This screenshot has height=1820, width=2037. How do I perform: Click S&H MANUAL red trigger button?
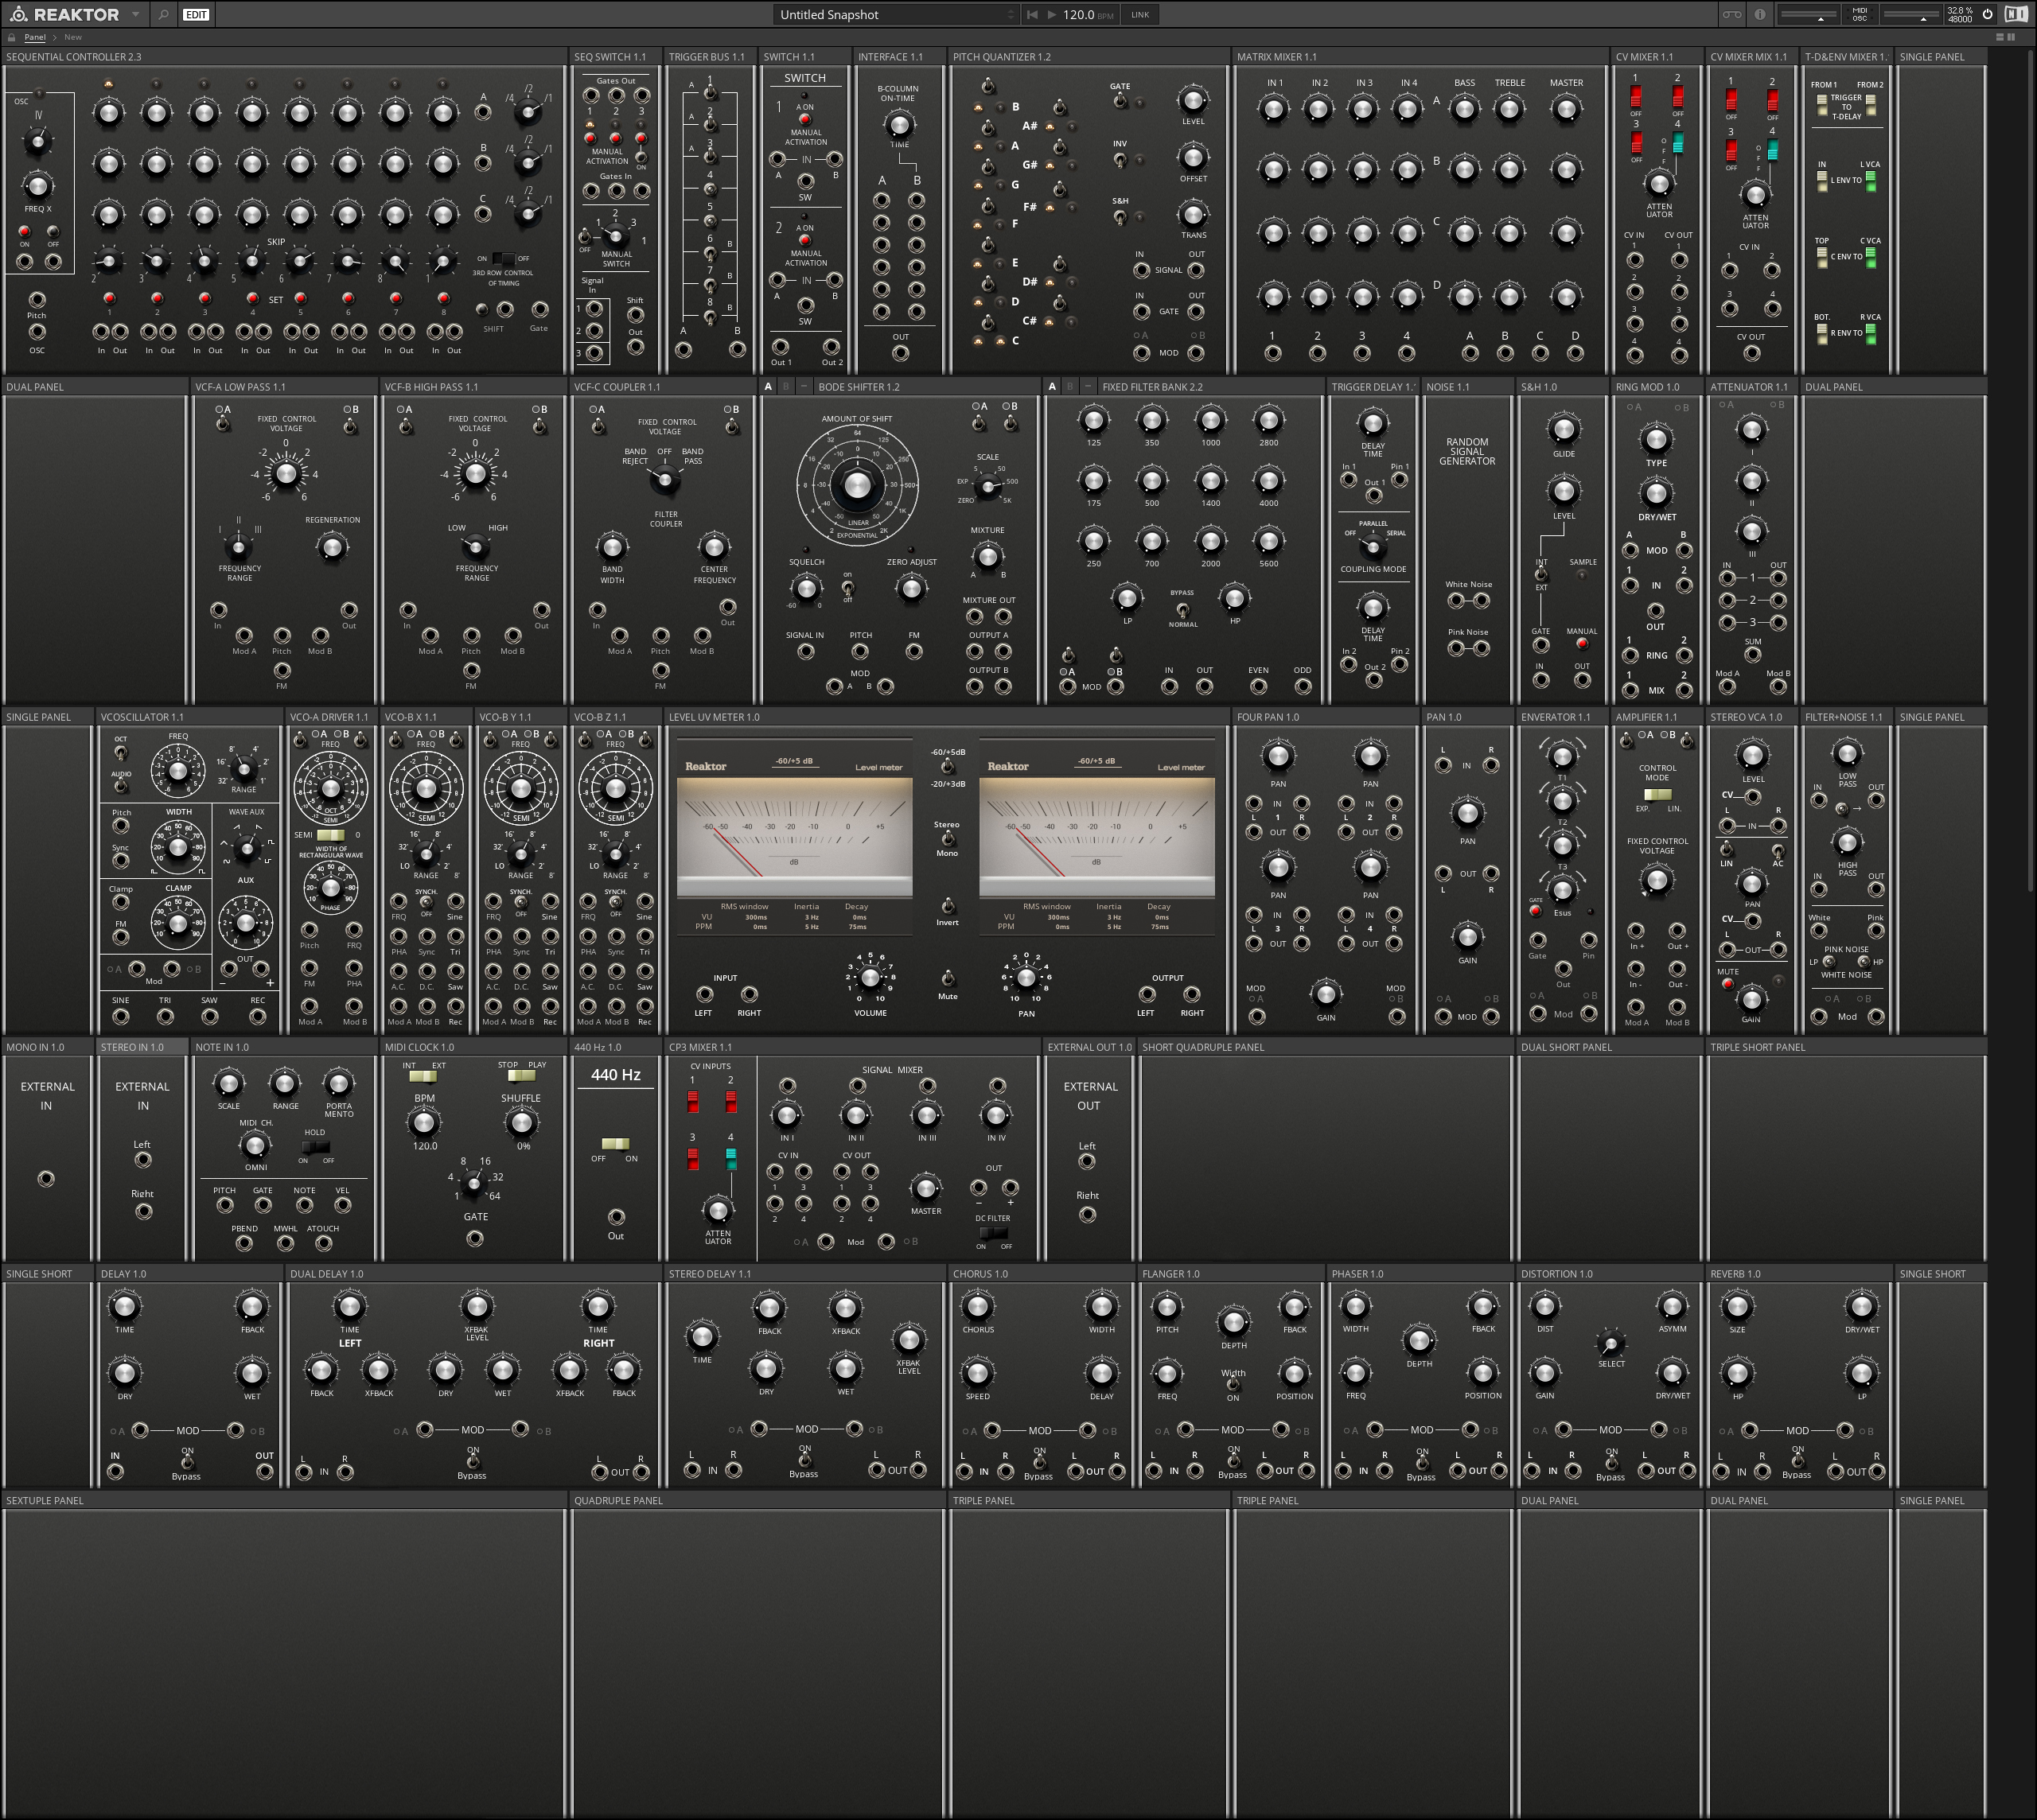point(1582,644)
